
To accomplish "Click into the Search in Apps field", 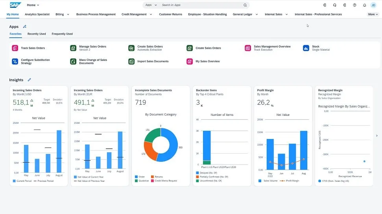I will coord(201,5).
